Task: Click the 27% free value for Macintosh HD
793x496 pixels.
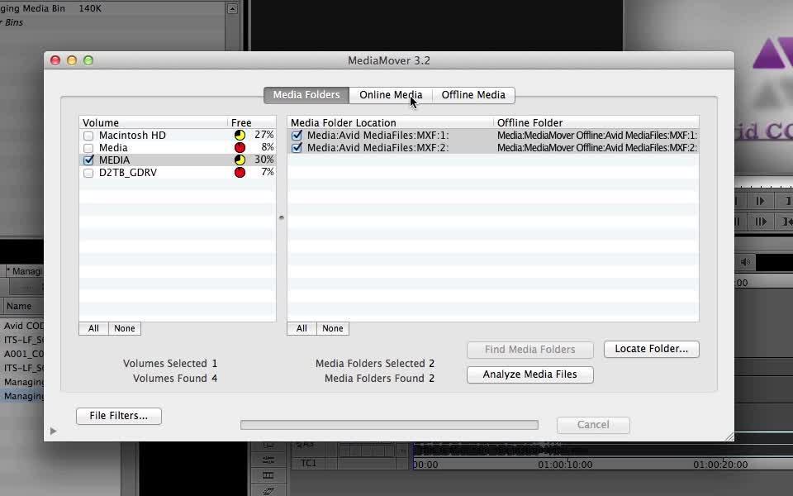Action: coord(264,135)
